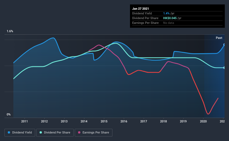
Task: Click the 2011 x-axis label
Action: (x=24, y=121)
